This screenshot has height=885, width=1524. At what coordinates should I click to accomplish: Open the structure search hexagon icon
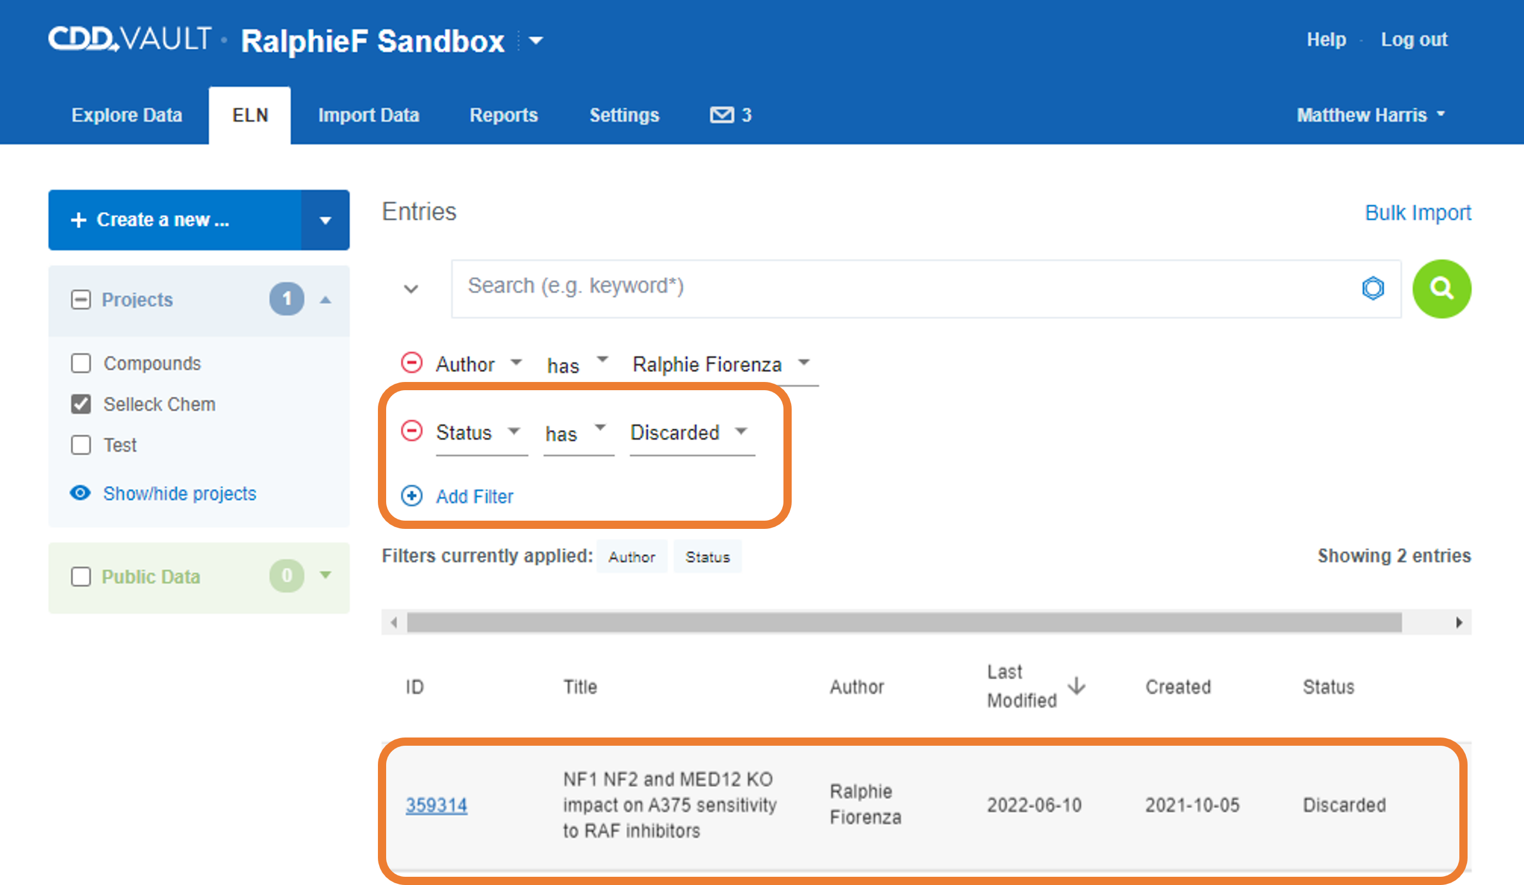1373,289
